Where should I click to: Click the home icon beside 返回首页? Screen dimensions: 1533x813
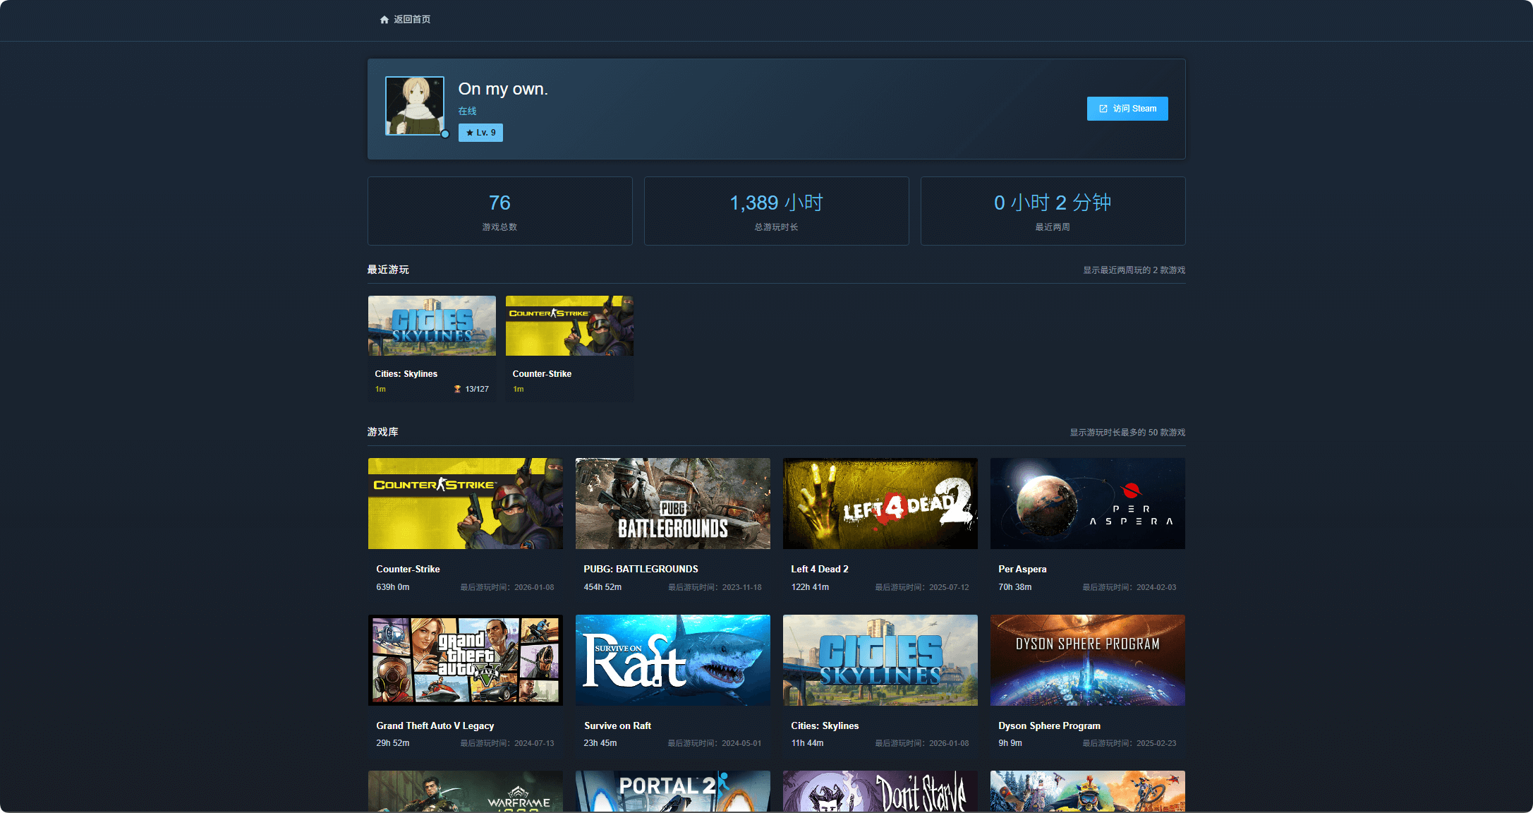tap(384, 20)
